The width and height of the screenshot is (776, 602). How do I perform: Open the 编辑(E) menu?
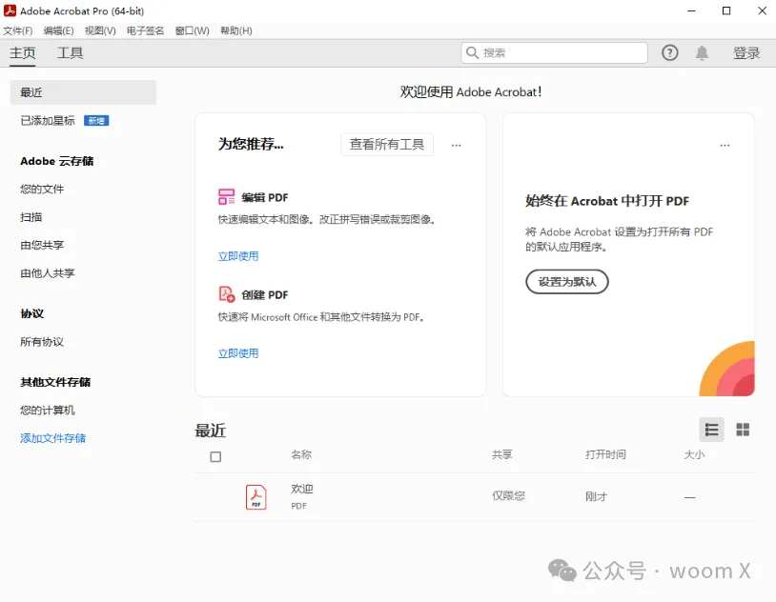[x=58, y=30]
